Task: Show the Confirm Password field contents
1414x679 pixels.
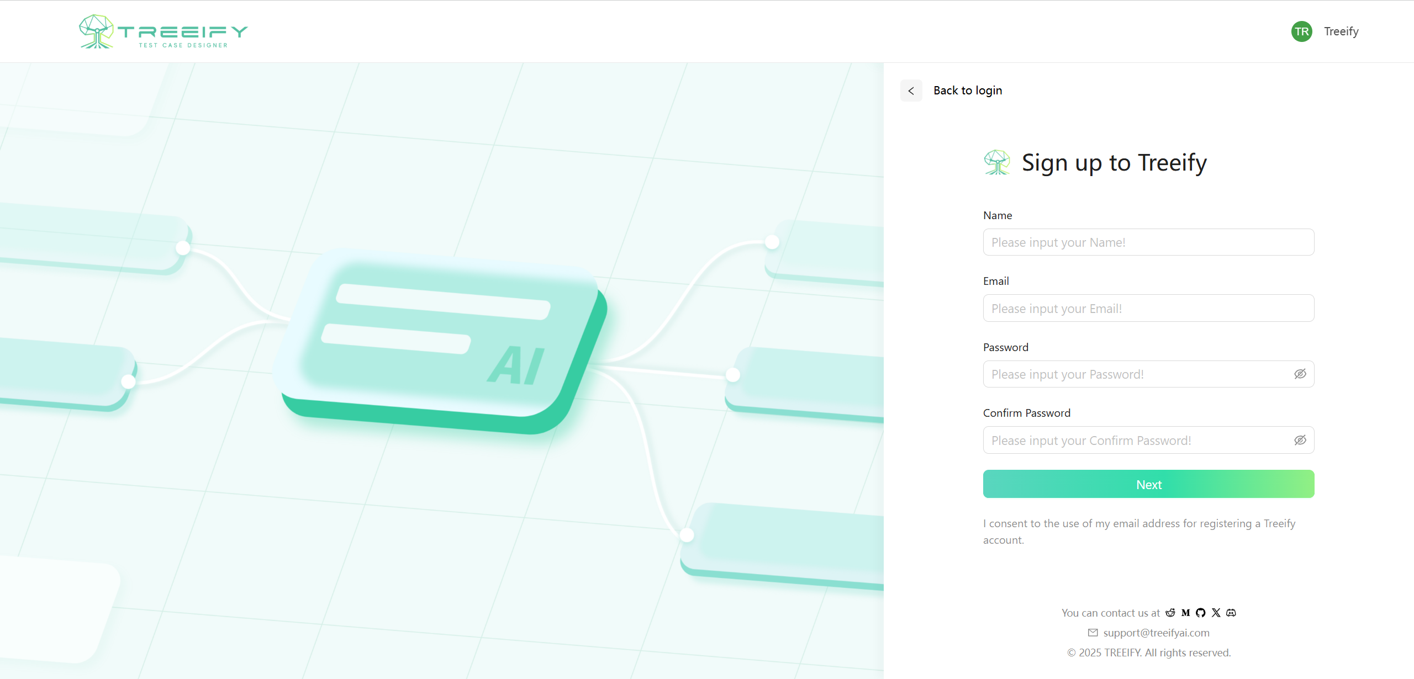Action: click(x=1300, y=440)
